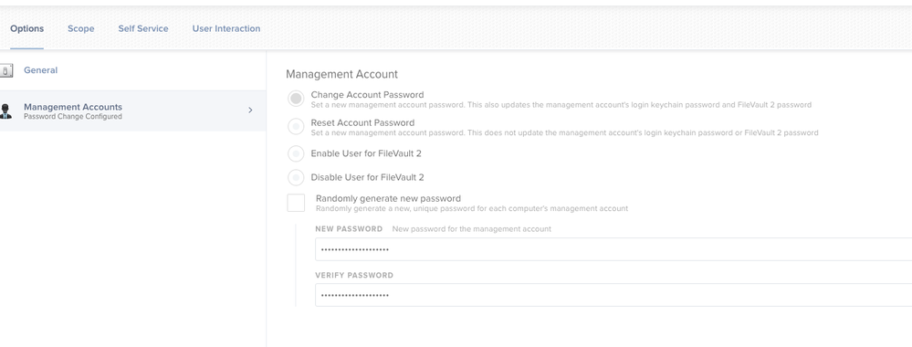
Task: Click the Password Change Configured subtitle
Action: pos(73,117)
